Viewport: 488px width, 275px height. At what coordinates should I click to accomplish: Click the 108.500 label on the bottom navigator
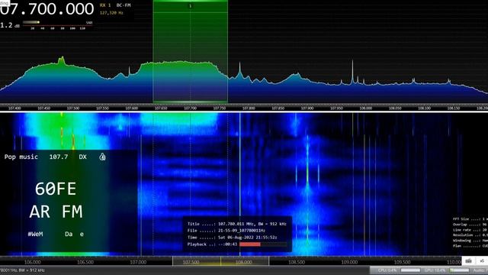[x=297, y=262]
